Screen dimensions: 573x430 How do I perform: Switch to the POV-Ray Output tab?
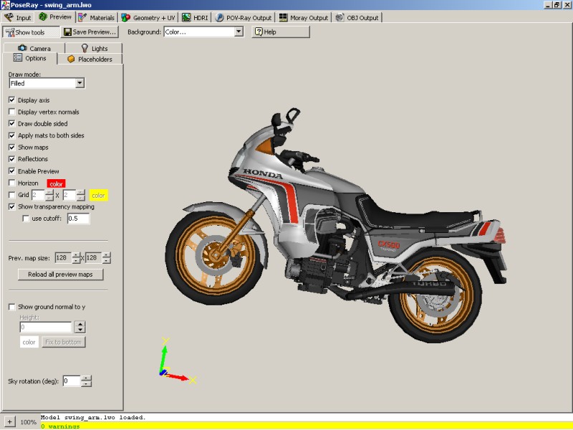pyautogui.click(x=245, y=17)
